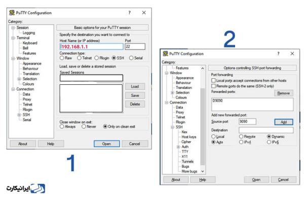The image size is (304, 202).
Task: Close the second PuTTY Configuration window
Action: tap(292, 54)
